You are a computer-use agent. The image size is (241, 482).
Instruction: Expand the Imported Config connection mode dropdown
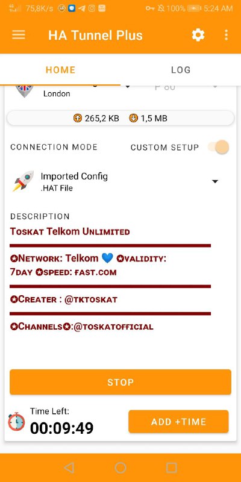215,181
